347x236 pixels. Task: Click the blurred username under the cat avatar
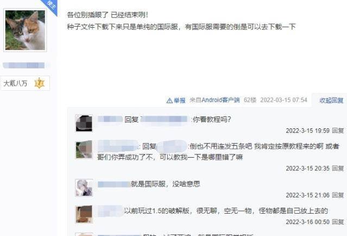coord(24,65)
